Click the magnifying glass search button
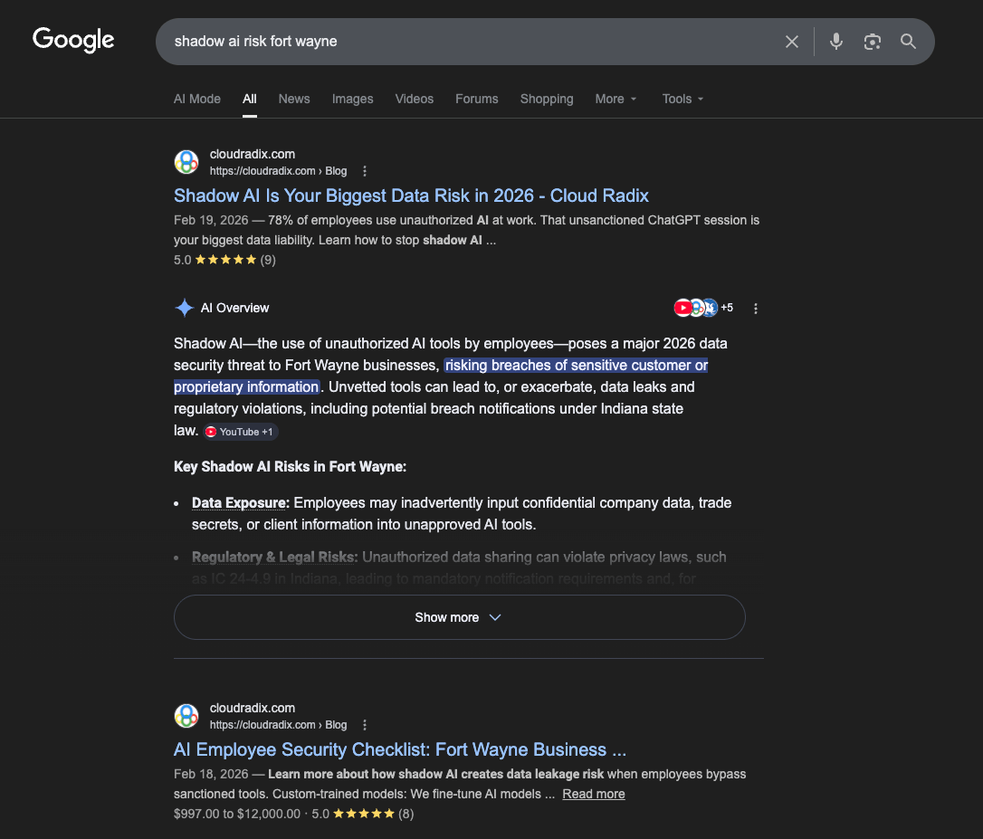Screen dimensions: 983x839 pyautogui.click(x=908, y=42)
